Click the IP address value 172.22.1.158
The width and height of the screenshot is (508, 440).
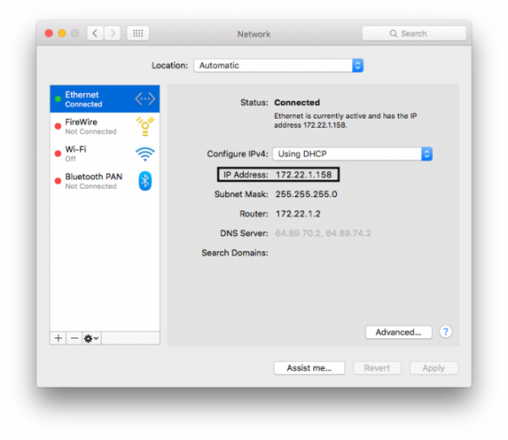coord(304,175)
